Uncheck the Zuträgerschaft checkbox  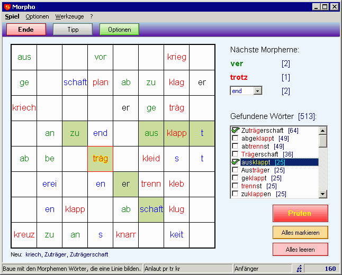click(x=235, y=130)
